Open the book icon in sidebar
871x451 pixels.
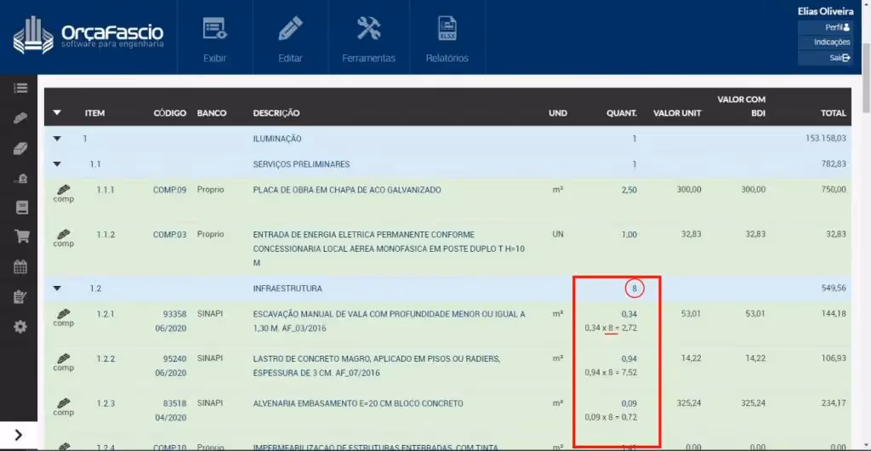(21, 208)
